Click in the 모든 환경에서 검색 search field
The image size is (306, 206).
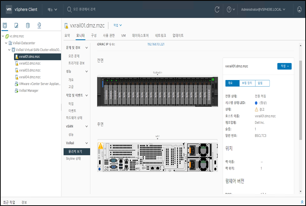pos(84,9)
